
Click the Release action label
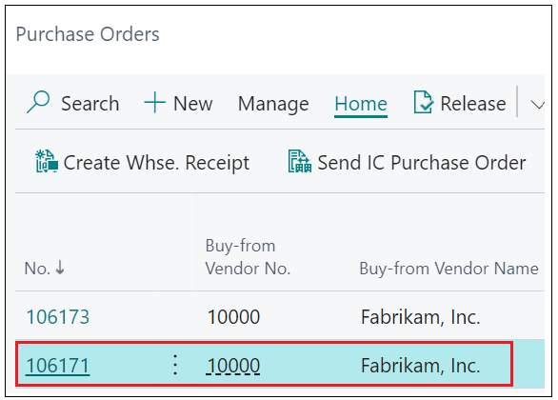pyautogui.click(x=473, y=104)
